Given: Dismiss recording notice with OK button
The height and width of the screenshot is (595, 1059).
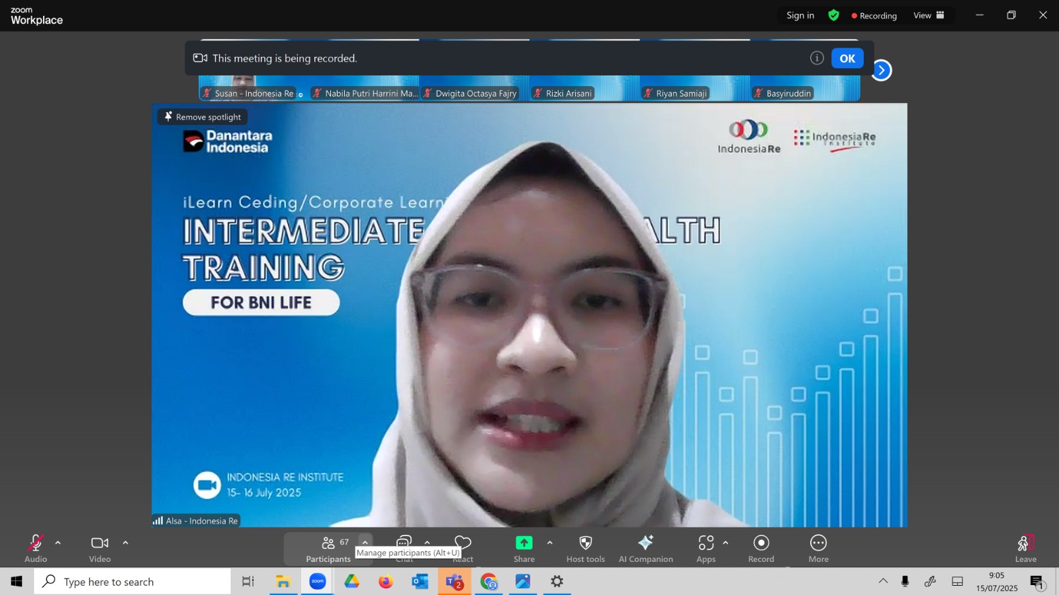Looking at the screenshot, I should (x=847, y=58).
